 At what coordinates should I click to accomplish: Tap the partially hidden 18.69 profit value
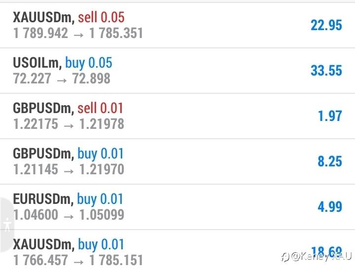326,250
